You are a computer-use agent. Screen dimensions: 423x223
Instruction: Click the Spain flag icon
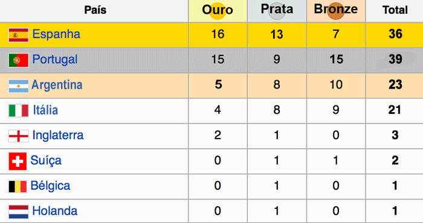point(18,35)
